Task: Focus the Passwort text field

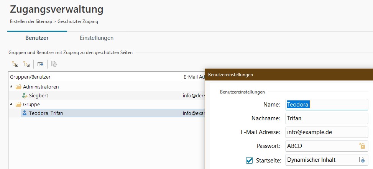Action: click(320, 146)
